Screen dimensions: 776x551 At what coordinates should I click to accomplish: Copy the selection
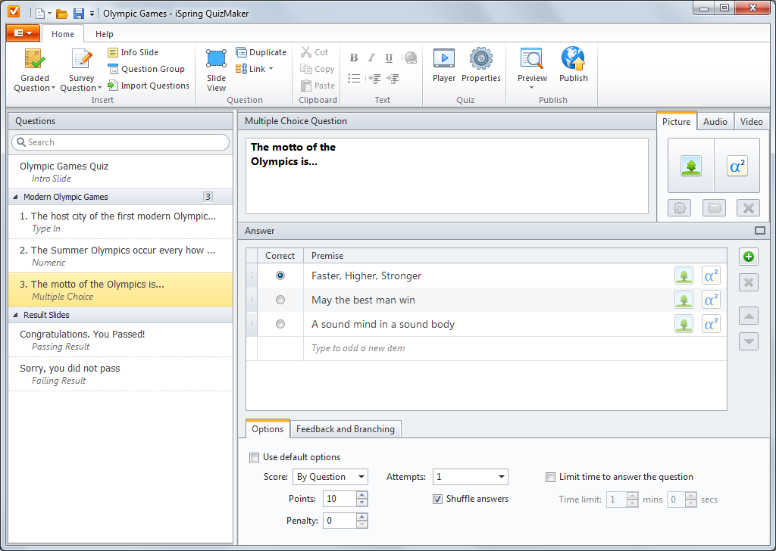[318, 69]
